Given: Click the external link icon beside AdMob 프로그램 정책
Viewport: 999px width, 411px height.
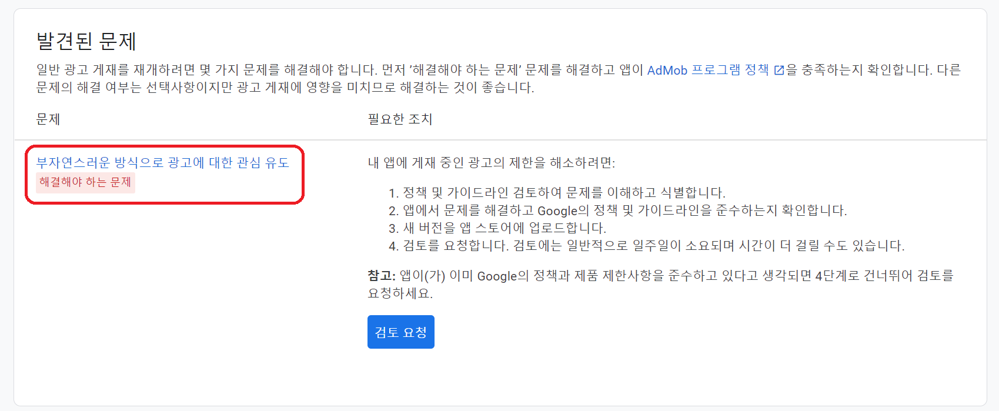Looking at the screenshot, I should tap(779, 71).
